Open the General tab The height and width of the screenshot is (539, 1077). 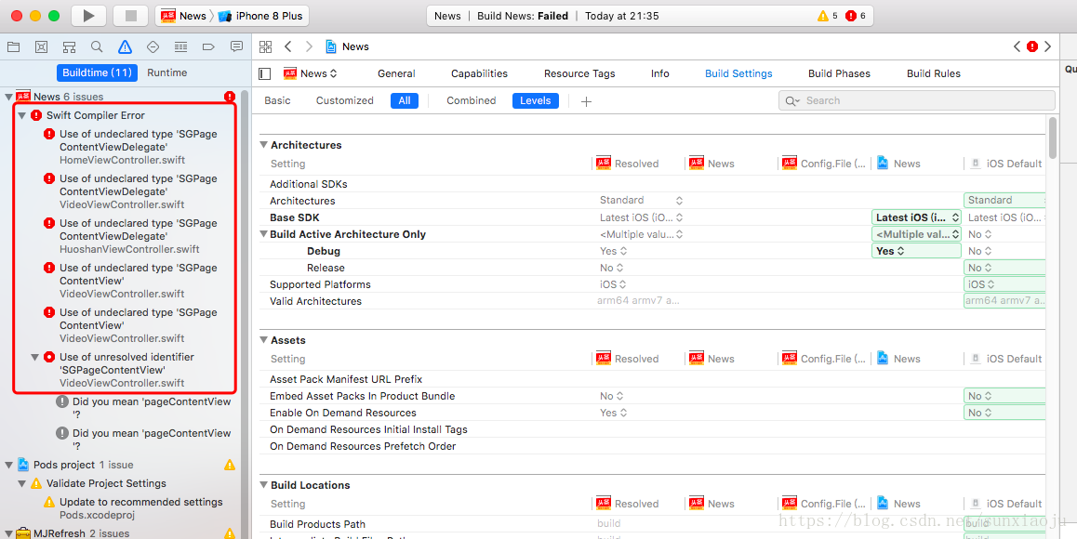pyautogui.click(x=396, y=73)
